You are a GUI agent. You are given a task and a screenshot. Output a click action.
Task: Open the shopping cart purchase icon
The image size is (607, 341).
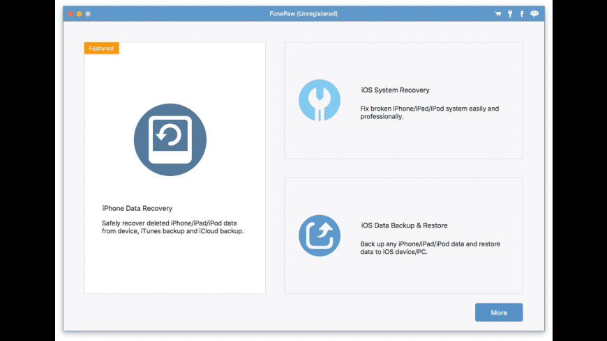[498, 14]
